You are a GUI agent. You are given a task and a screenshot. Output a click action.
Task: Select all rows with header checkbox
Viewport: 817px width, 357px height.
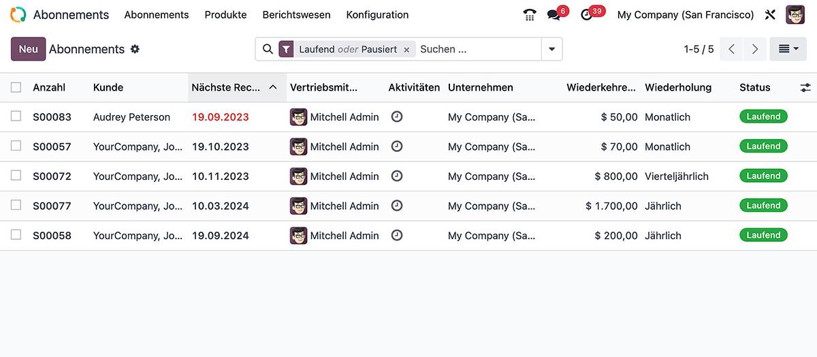(x=16, y=87)
